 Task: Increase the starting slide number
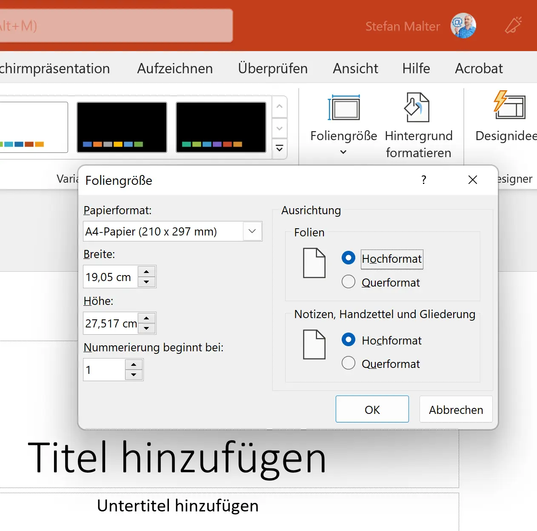click(134, 365)
